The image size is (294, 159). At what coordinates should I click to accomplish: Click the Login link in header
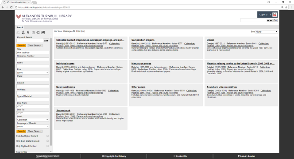[263, 15]
